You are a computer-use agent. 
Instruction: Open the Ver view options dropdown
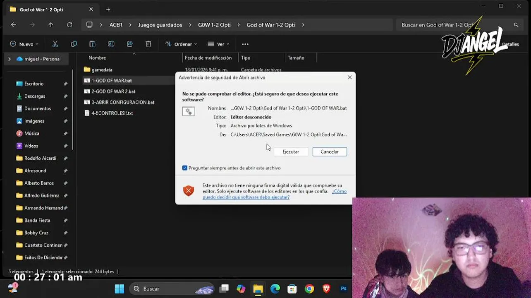218,44
